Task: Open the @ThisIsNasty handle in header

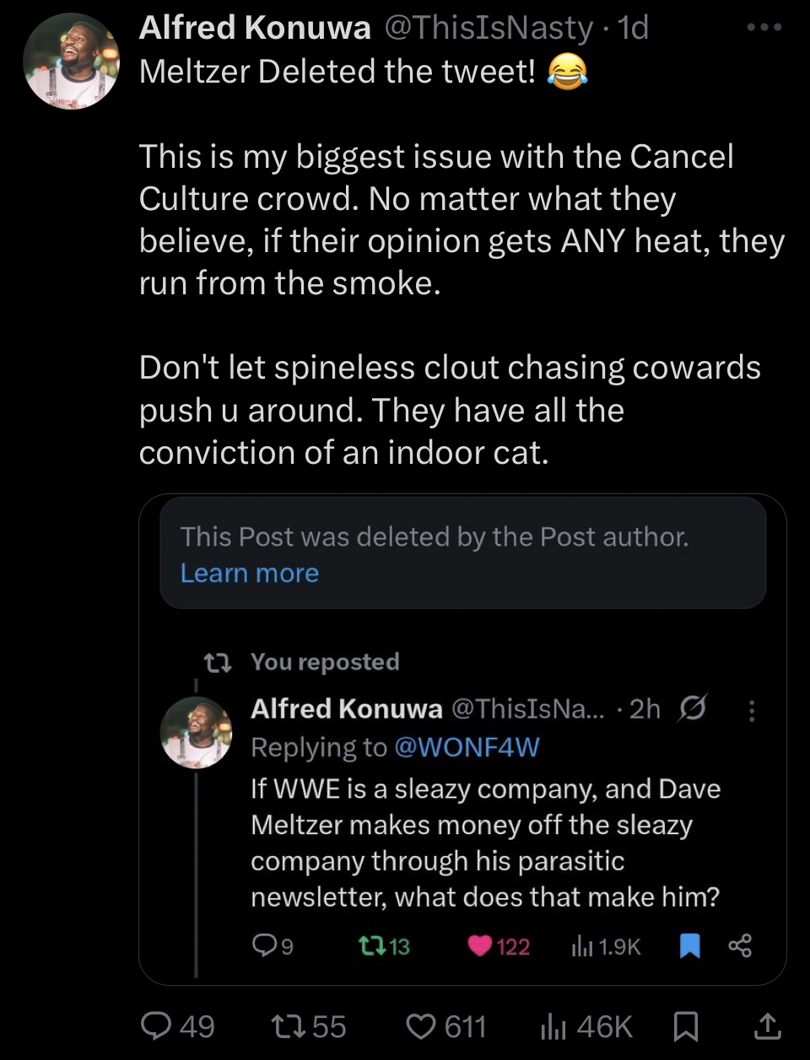Action: click(489, 28)
